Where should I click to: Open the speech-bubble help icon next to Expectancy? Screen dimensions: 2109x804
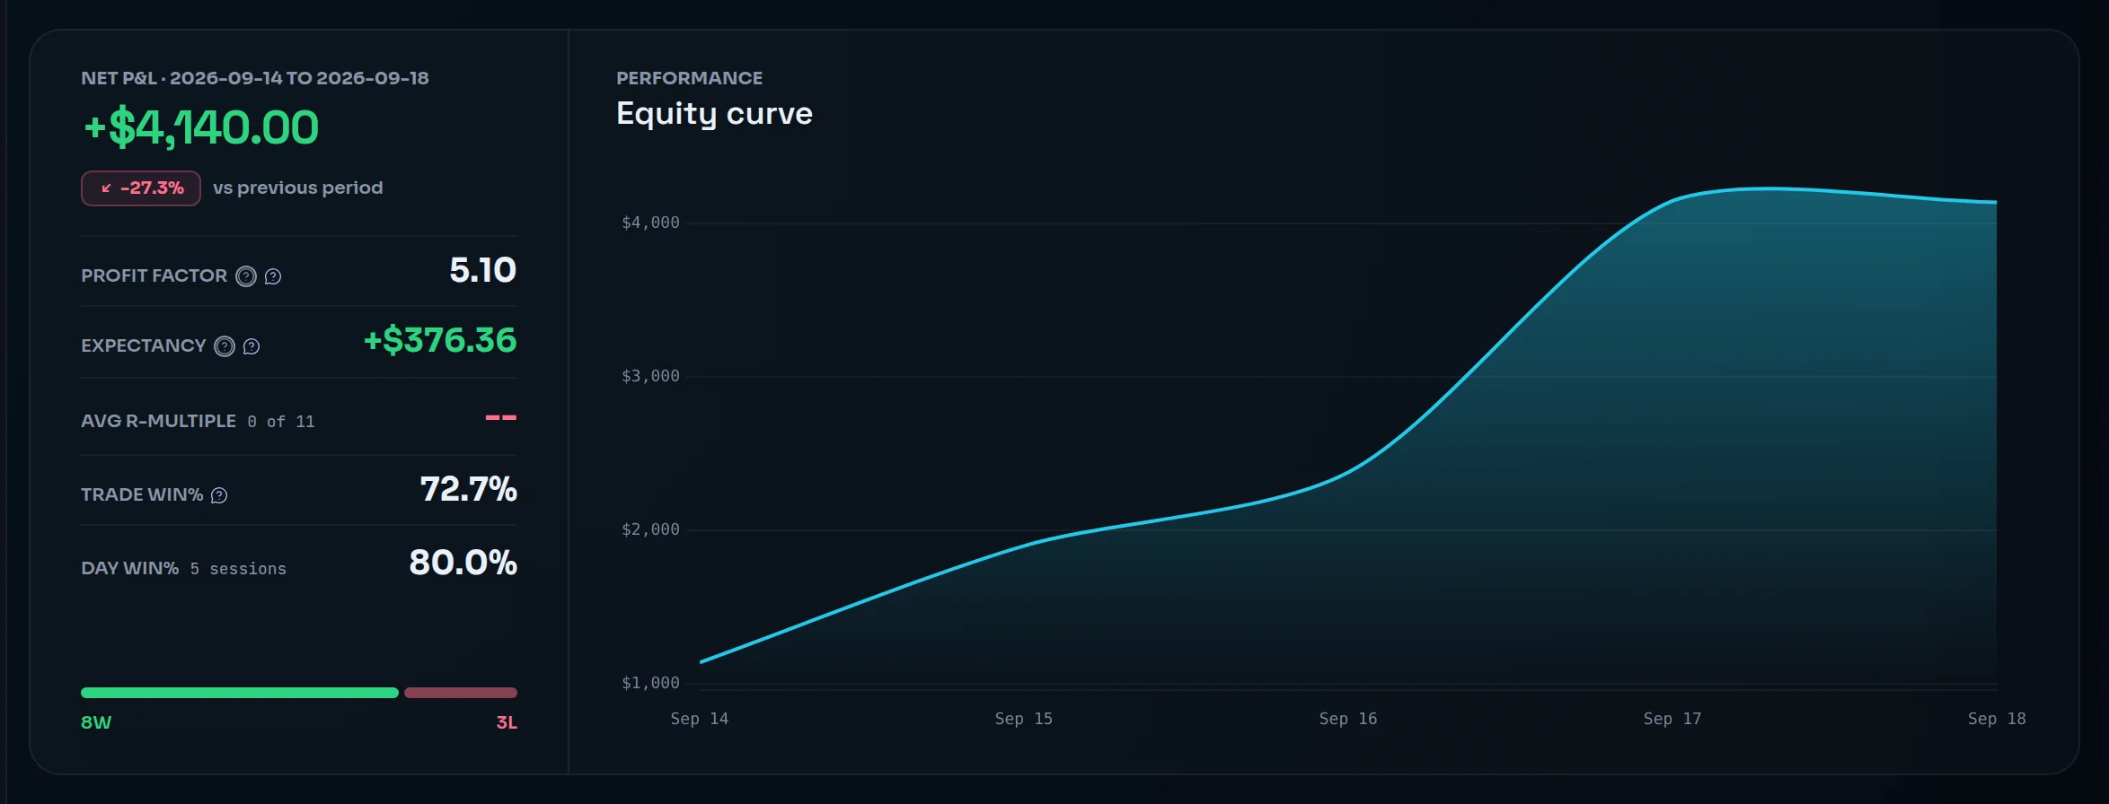coord(251,346)
